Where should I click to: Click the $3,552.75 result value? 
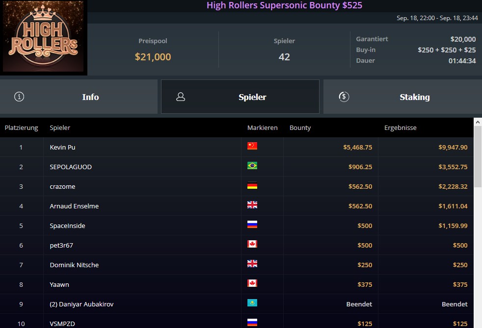pos(453,167)
